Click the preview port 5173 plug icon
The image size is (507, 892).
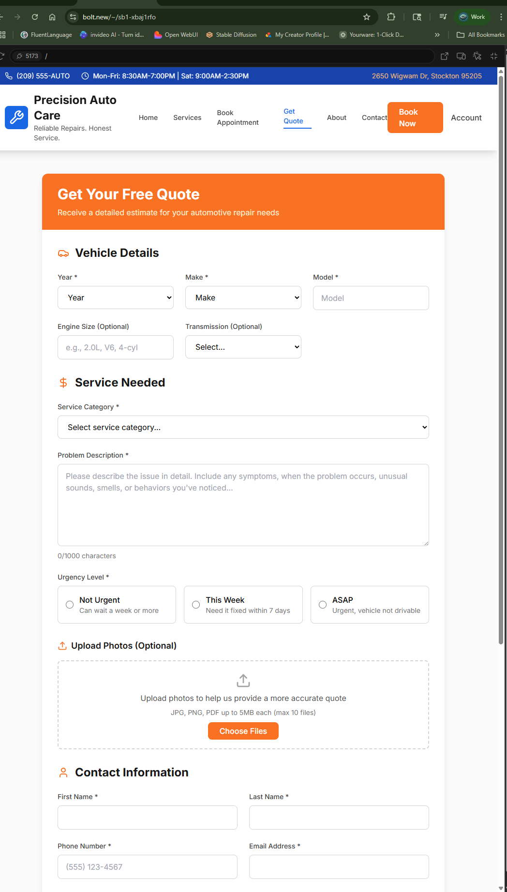(19, 56)
